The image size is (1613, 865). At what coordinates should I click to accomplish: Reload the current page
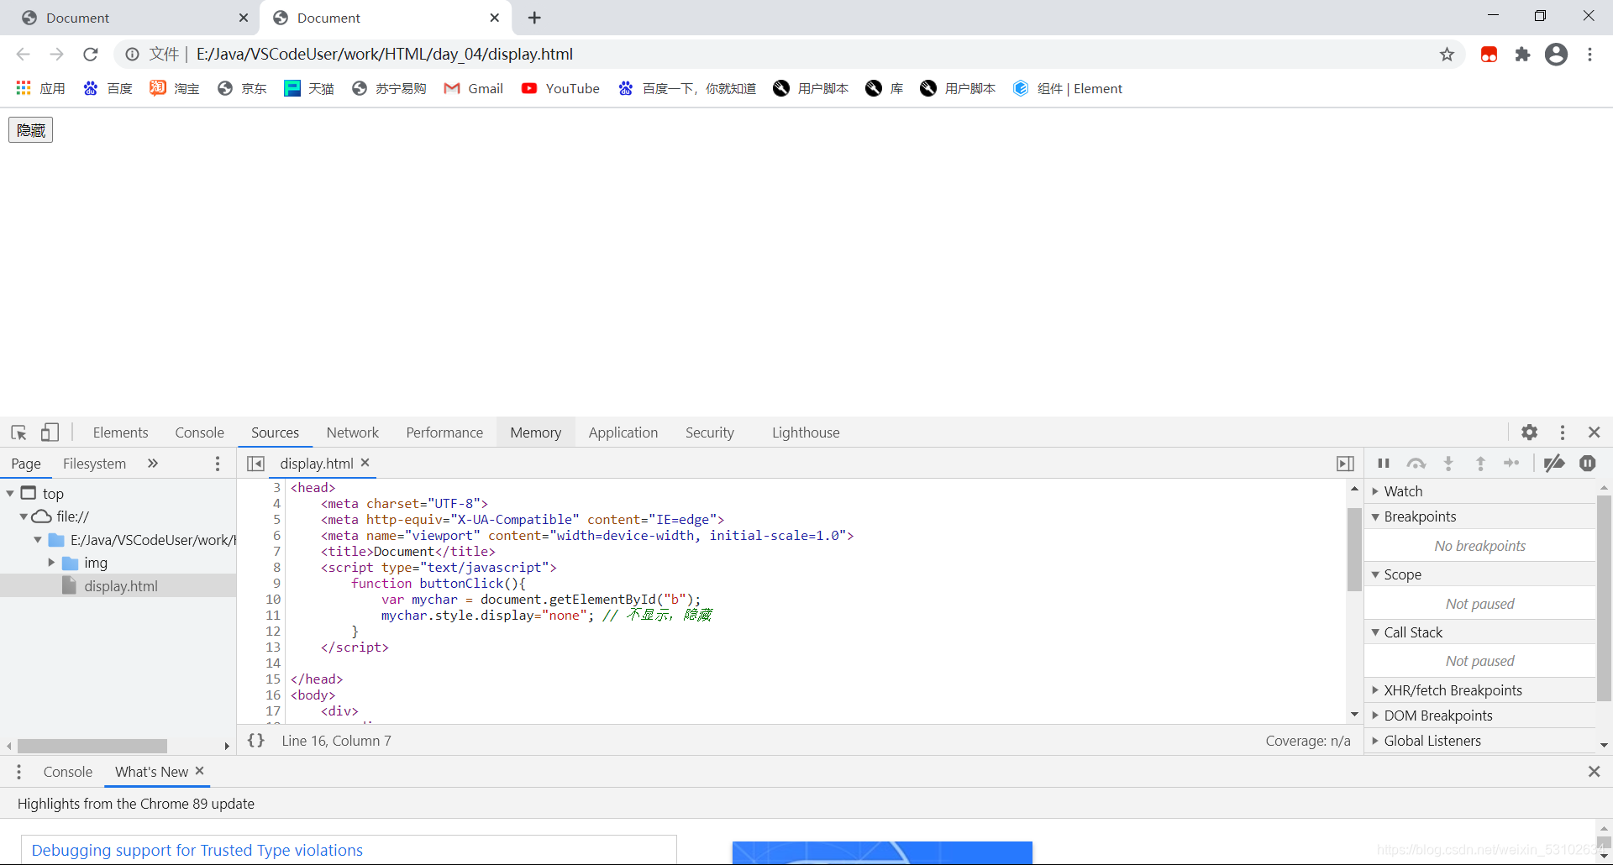[91, 55]
